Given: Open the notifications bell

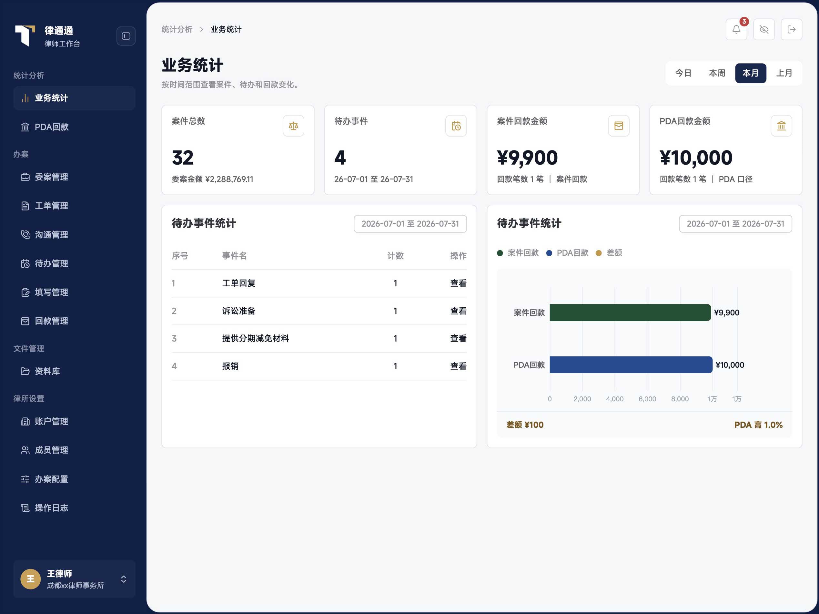Looking at the screenshot, I should pos(736,30).
